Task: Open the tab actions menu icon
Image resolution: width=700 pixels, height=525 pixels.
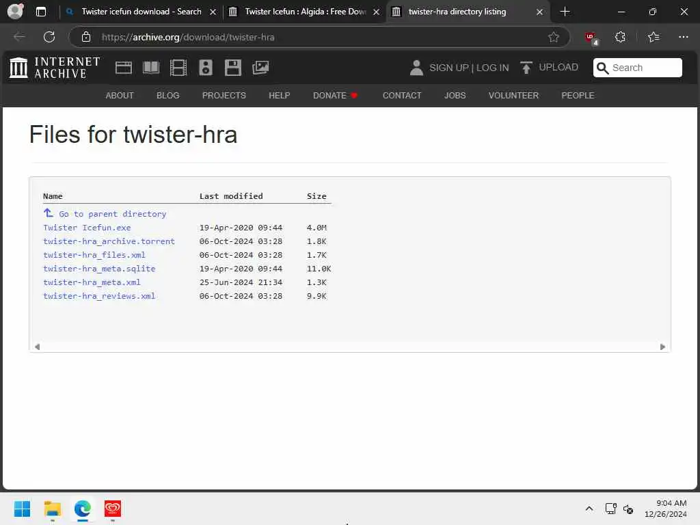Action: coord(40,12)
